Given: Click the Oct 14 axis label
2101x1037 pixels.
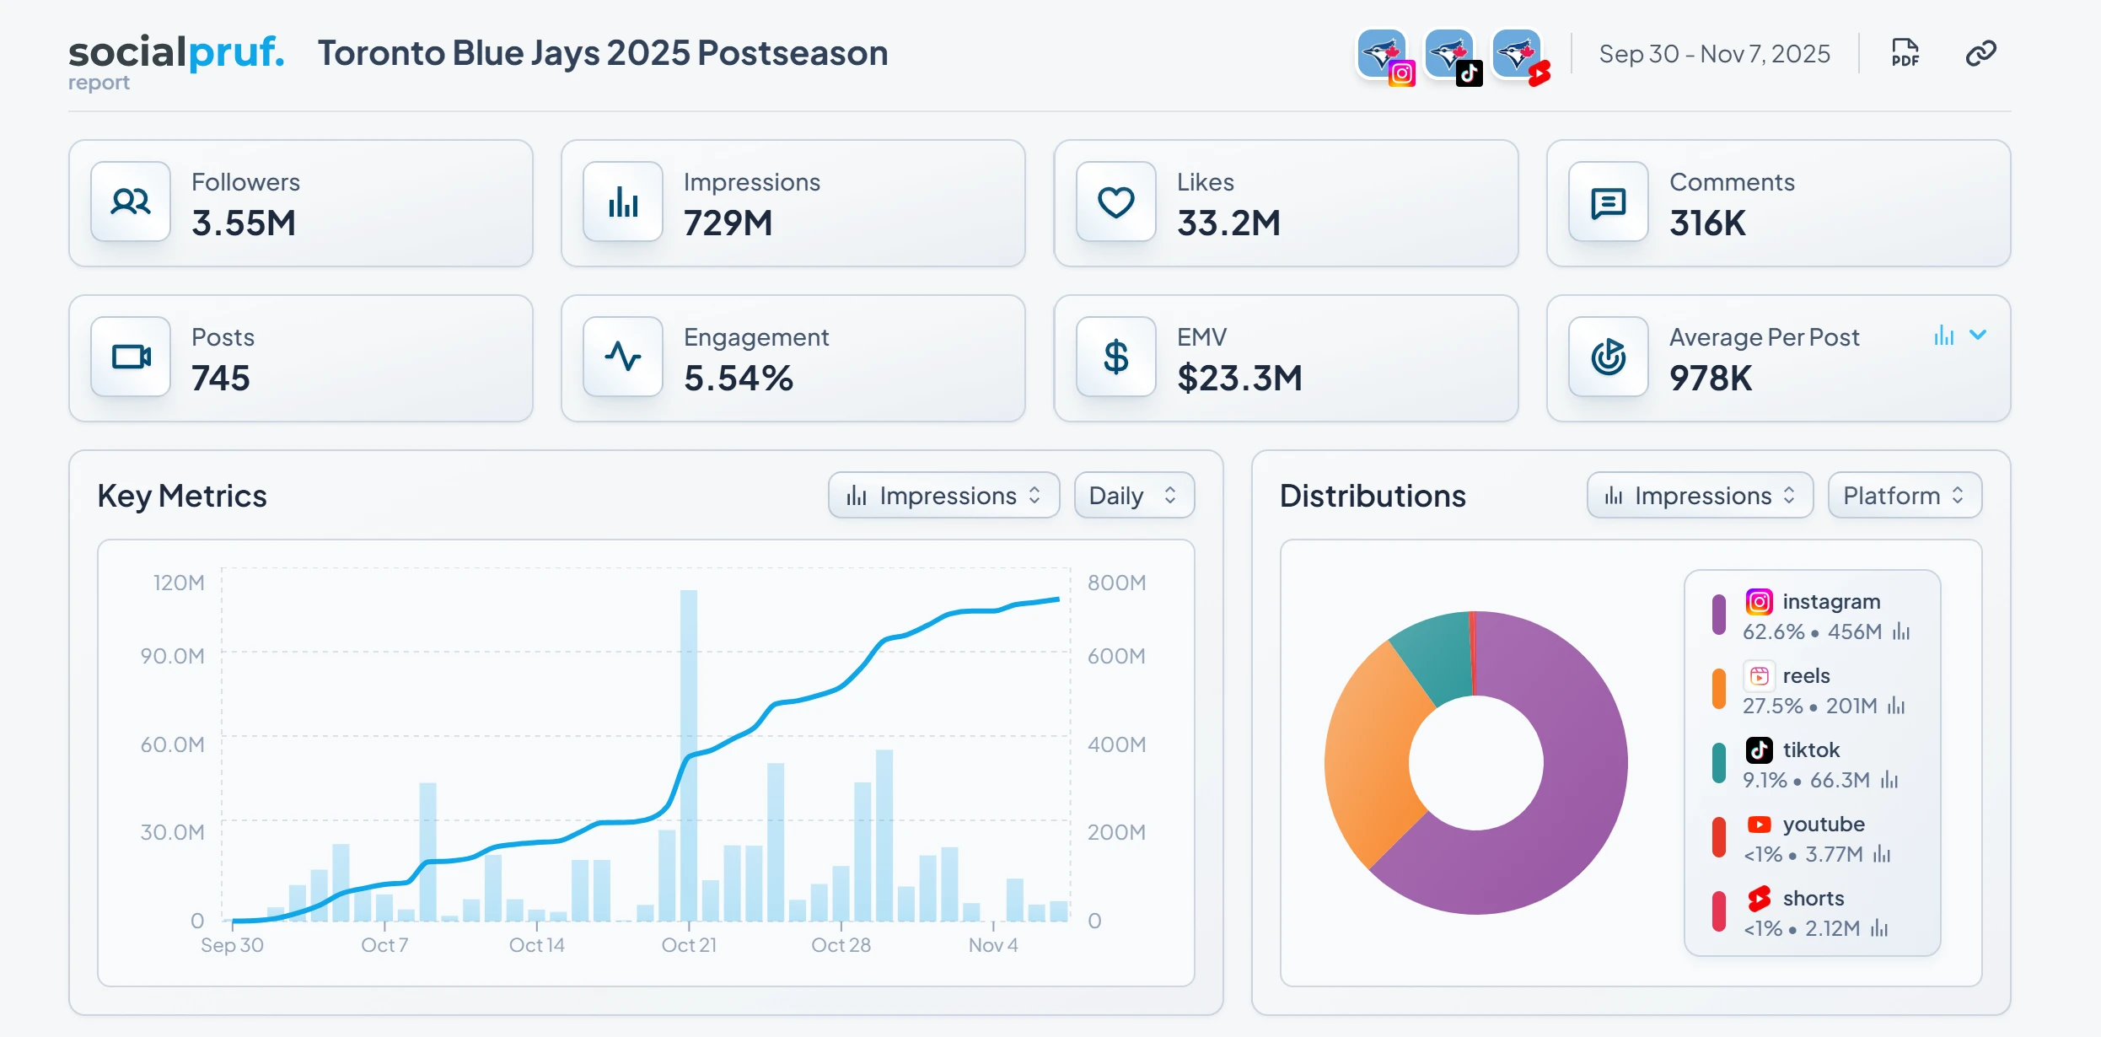Looking at the screenshot, I should [536, 945].
